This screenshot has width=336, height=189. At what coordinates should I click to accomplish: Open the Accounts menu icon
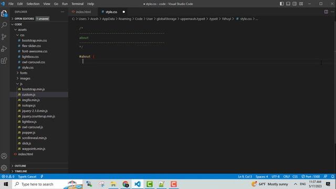(x=4, y=156)
